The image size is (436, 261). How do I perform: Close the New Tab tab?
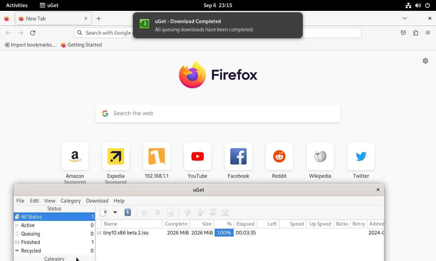pyautogui.click(x=86, y=19)
